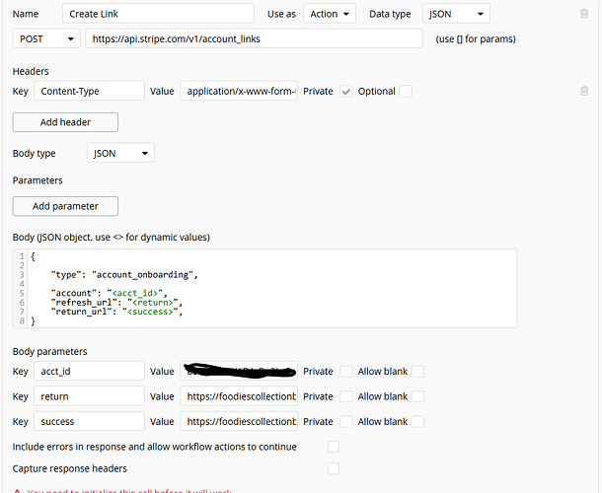Screen dimensions: 602x493
Task: Check Private for the acct_id parameter
Action: pyautogui.click(x=345, y=371)
